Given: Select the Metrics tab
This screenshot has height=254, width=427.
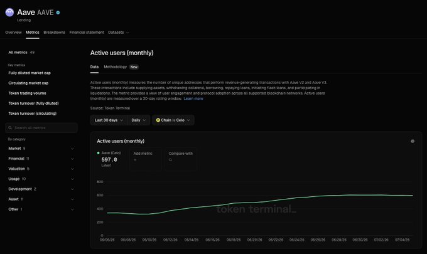Looking at the screenshot, I should (33, 33).
